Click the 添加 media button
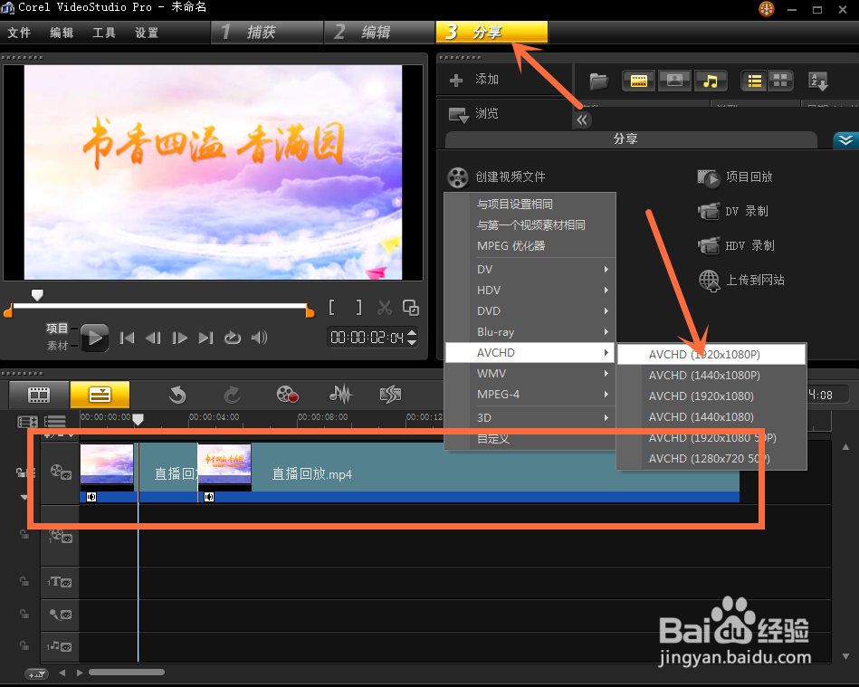This screenshot has height=687, width=859. (x=474, y=80)
